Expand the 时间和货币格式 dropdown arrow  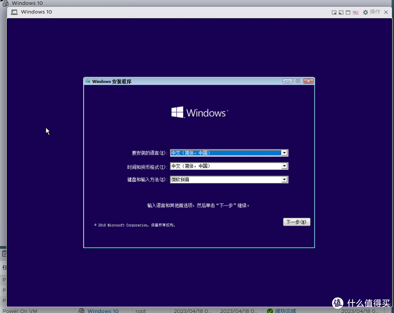point(284,166)
